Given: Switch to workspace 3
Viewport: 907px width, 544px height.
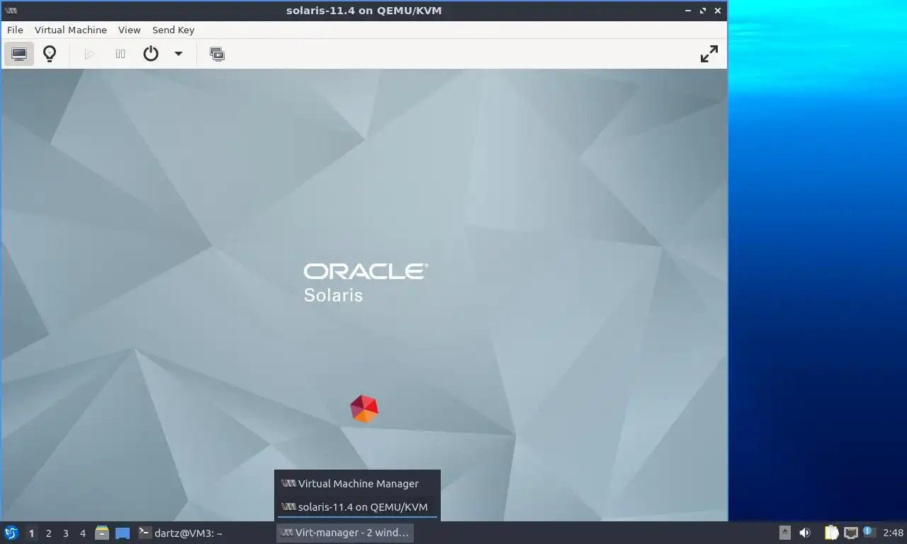Looking at the screenshot, I should pyautogui.click(x=66, y=533).
